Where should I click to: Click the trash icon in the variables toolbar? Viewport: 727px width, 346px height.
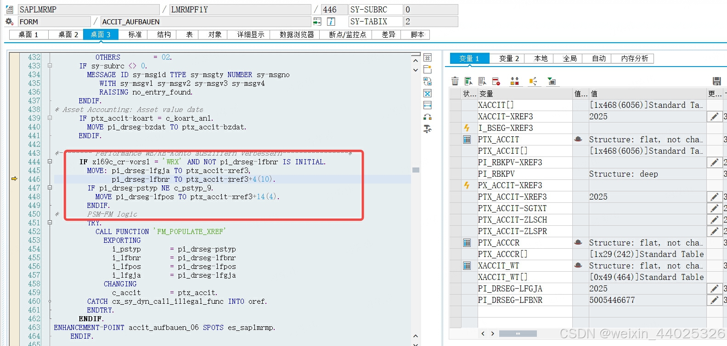(x=455, y=81)
